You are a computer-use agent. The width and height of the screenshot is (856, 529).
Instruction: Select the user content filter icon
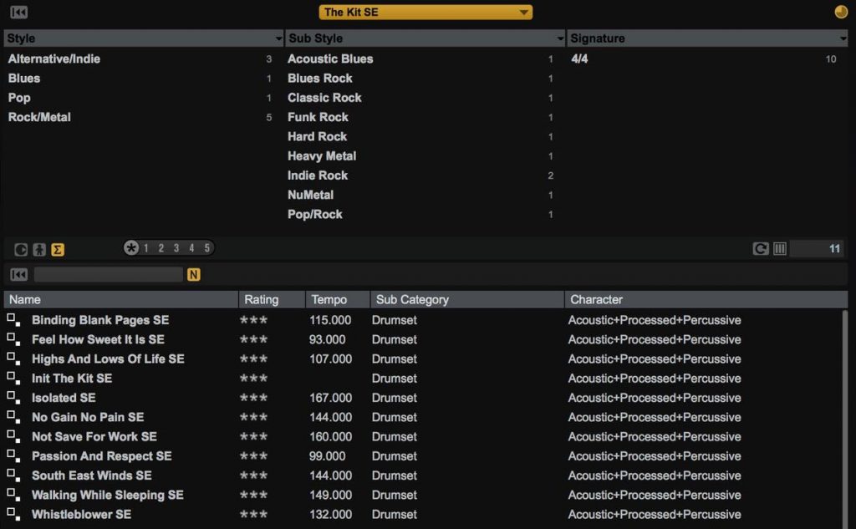point(38,248)
